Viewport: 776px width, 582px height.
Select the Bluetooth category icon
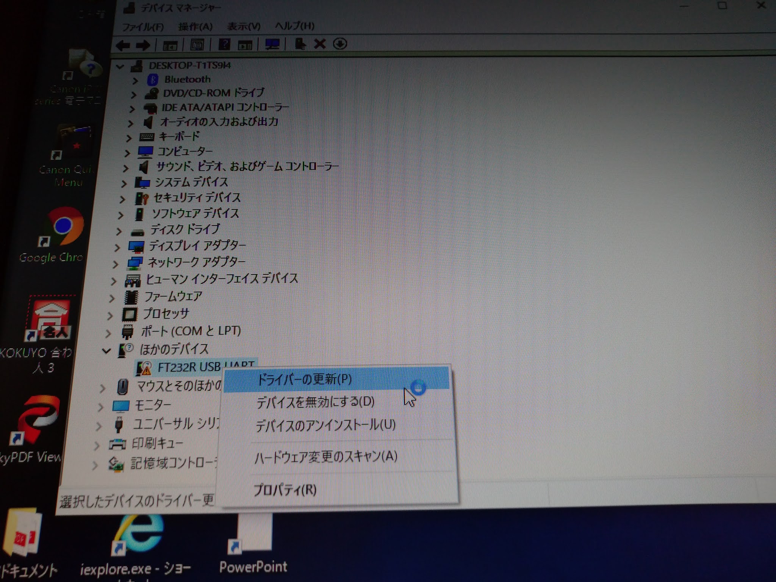153,80
